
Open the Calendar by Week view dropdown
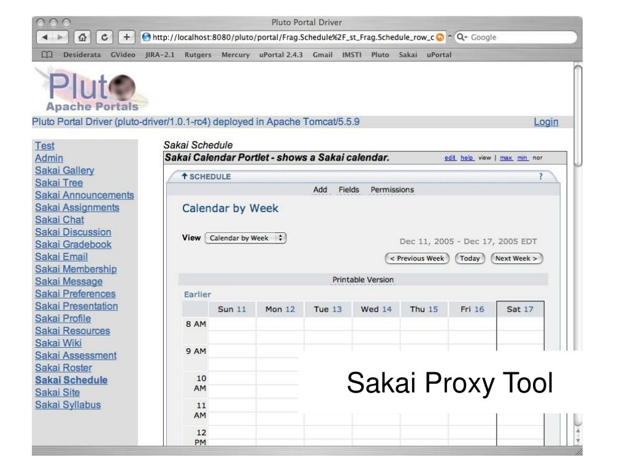(245, 238)
